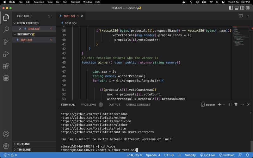This screenshot has height=158, width=253.
Task: Toggle the bottom panel layout icon
Action: [x=237, y=8]
